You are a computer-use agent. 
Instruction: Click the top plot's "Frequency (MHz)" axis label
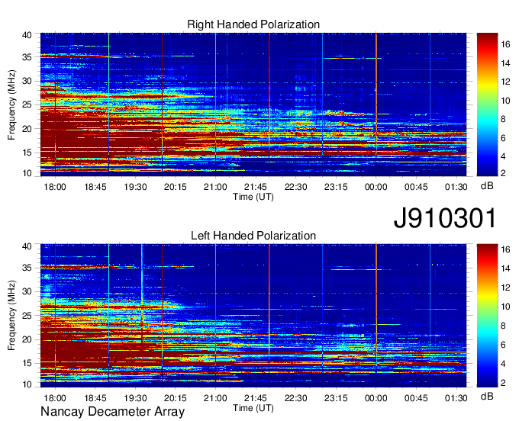[11, 104]
